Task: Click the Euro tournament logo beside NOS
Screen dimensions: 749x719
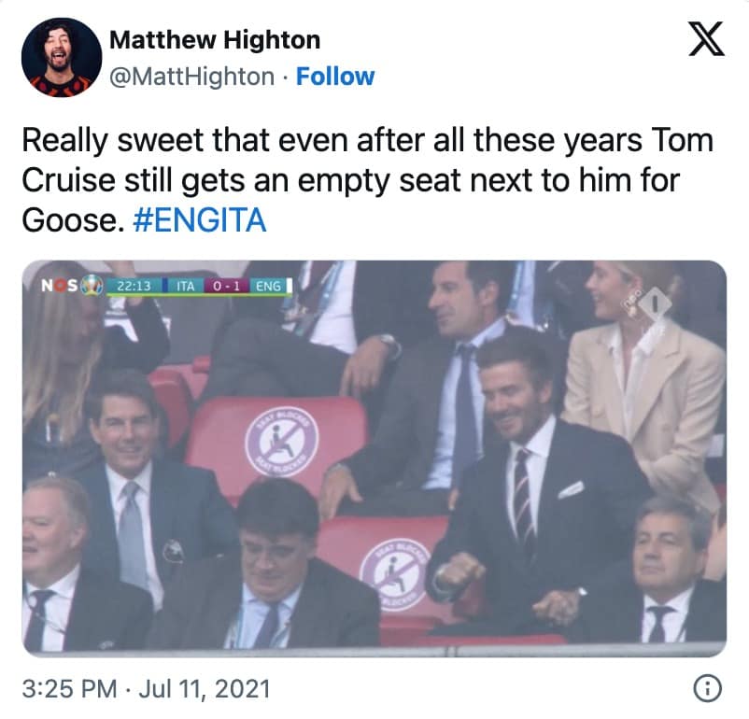Action: click(90, 284)
